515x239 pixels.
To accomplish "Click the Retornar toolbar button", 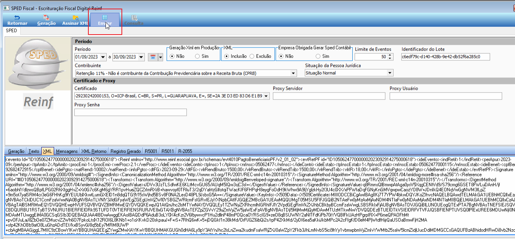I will [x=17, y=20].
